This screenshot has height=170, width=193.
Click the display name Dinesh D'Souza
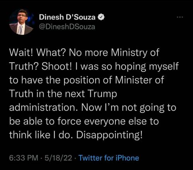[x=67, y=17]
